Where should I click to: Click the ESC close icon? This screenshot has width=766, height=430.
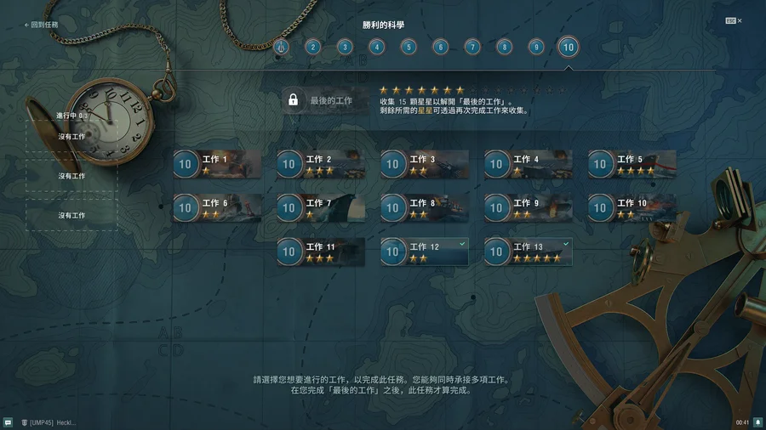(x=734, y=20)
